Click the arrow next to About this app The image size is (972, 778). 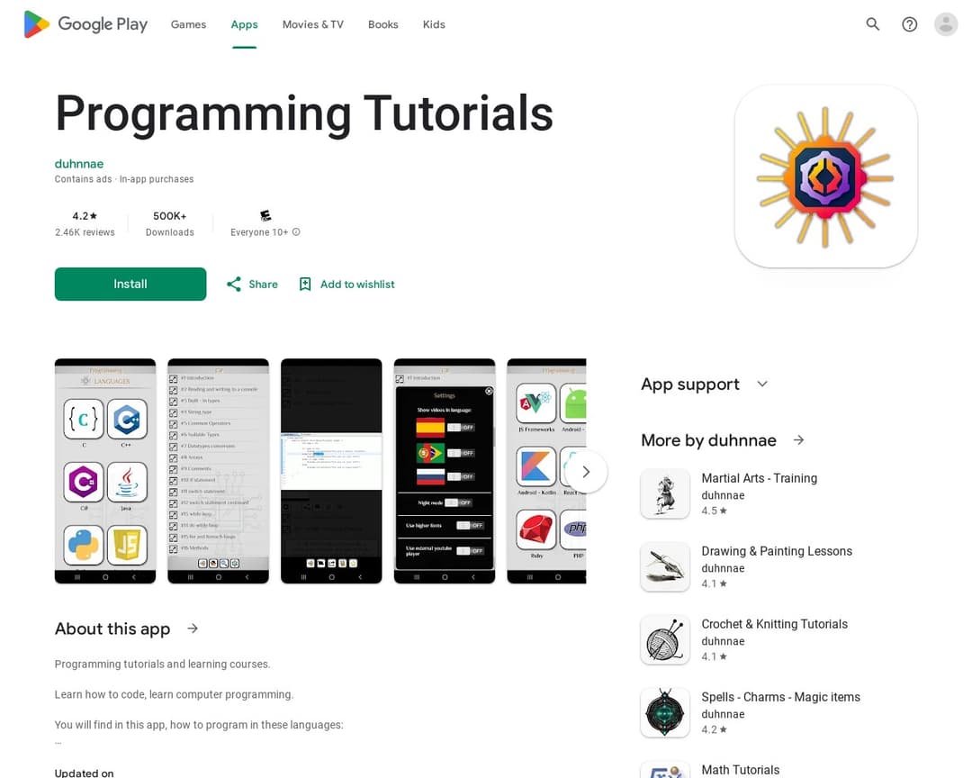pos(193,629)
